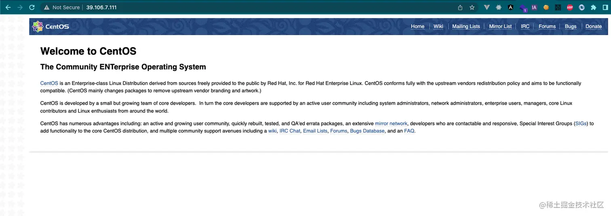Image resolution: width=611 pixels, height=216 pixels.
Task: Follow the Bugs Database link
Action: click(x=367, y=131)
